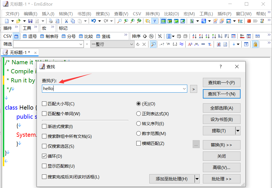Click the Print icon in toolbar
The image size is (272, 188).
pyautogui.click(x=51, y=21)
